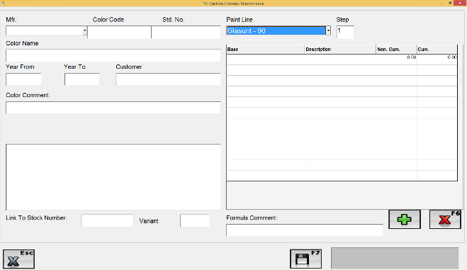This screenshot has width=467, height=270.
Task: Click the Std. No. input field
Action: click(186, 32)
